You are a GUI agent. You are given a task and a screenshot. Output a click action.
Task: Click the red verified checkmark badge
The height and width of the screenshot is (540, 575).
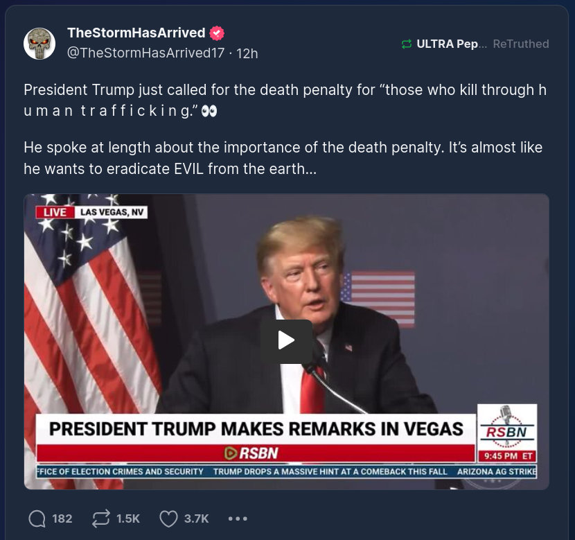217,33
